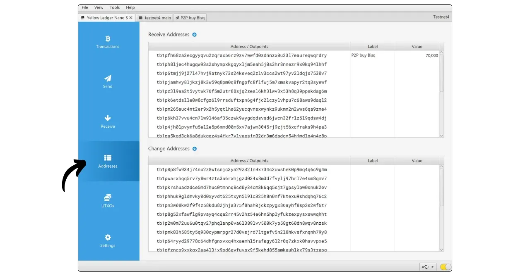Open the Tools menu
This screenshot has width=530, height=276.
click(115, 7)
